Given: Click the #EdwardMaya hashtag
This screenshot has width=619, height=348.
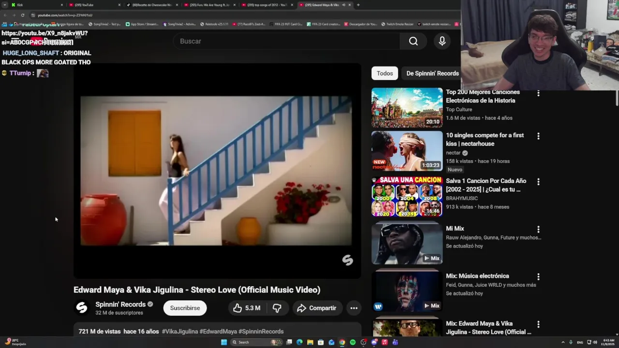Looking at the screenshot, I should [218, 332].
